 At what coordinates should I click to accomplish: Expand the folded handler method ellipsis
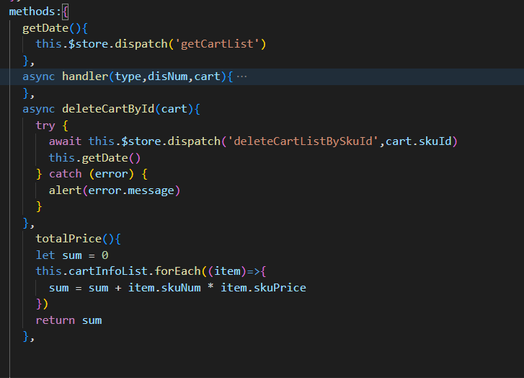(x=241, y=77)
